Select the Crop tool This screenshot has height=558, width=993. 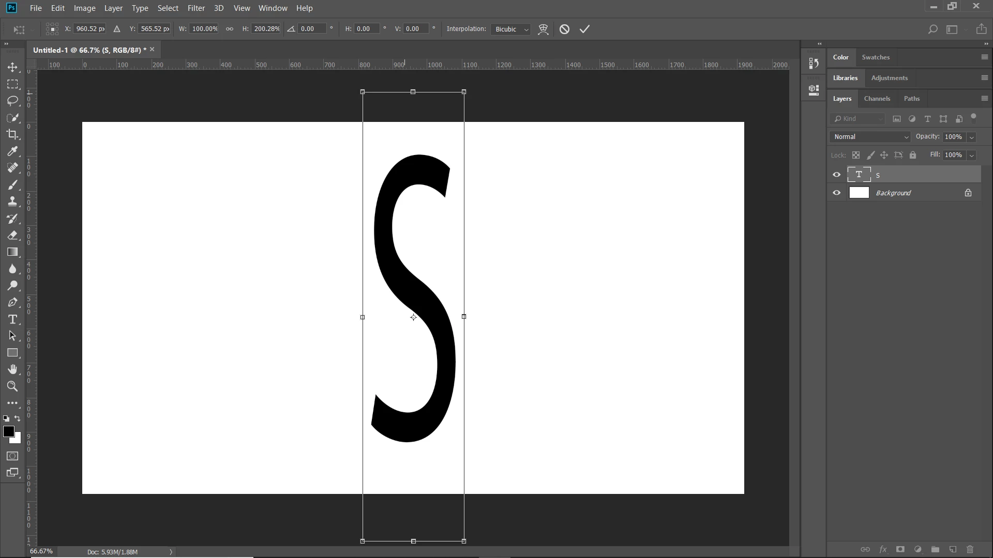pyautogui.click(x=12, y=134)
